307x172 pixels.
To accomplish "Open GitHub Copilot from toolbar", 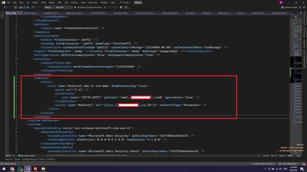I will click(289, 8).
